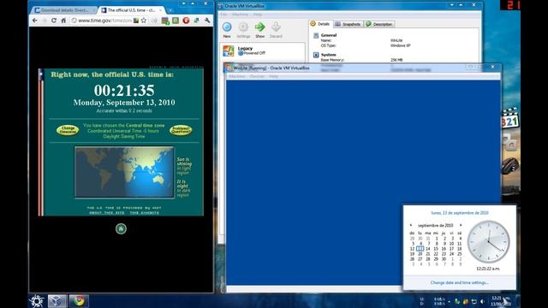This screenshot has width=548, height=308.
Task: Open the Chrome wrench menu
Action: tap(207, 21)
